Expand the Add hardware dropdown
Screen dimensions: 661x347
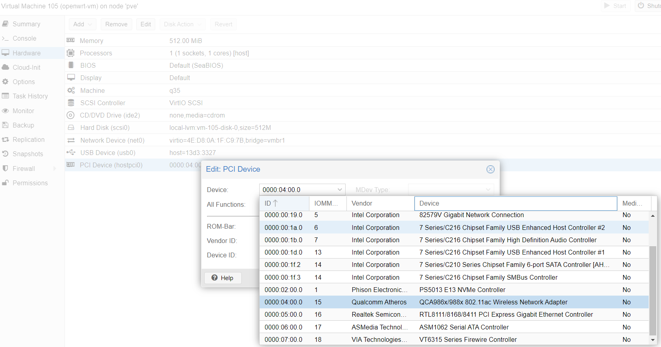(x=82, y=24)
